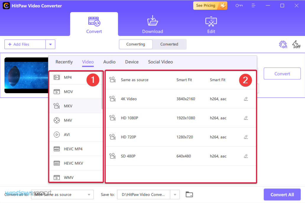This screenshot has width=305, height=203.
Task: Click the MP4 film icon
Action: (x=57, y=78)
